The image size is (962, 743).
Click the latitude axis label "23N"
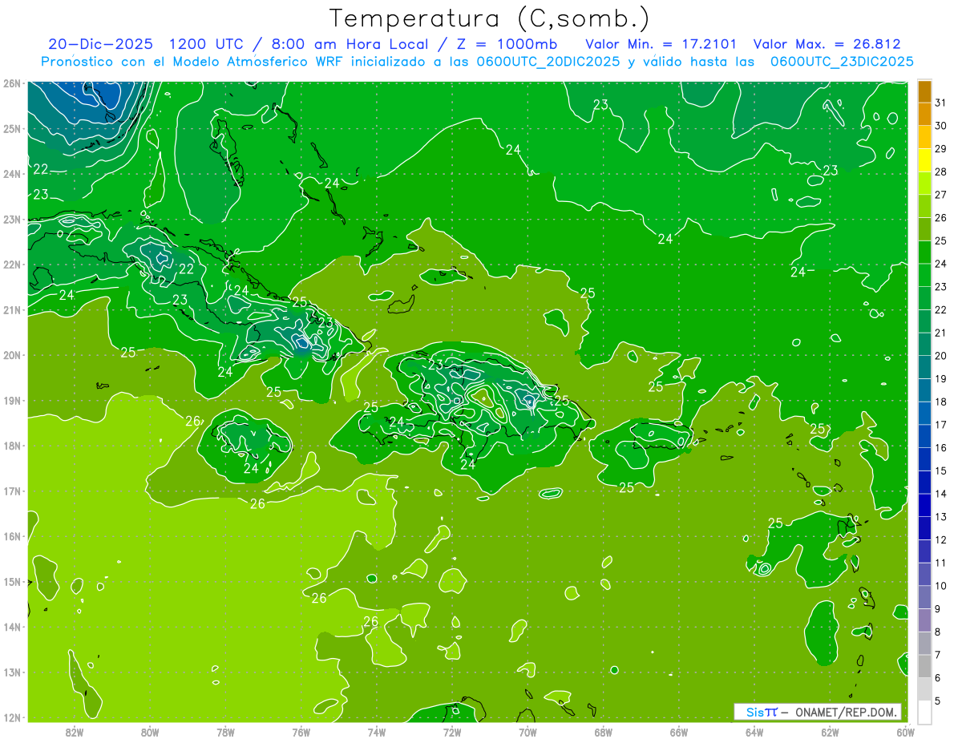click(12, 219)
